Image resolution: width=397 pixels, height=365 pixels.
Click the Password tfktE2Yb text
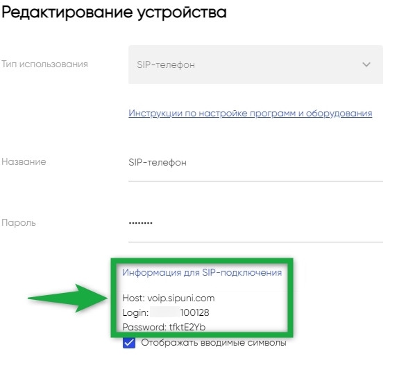(164, 327)
